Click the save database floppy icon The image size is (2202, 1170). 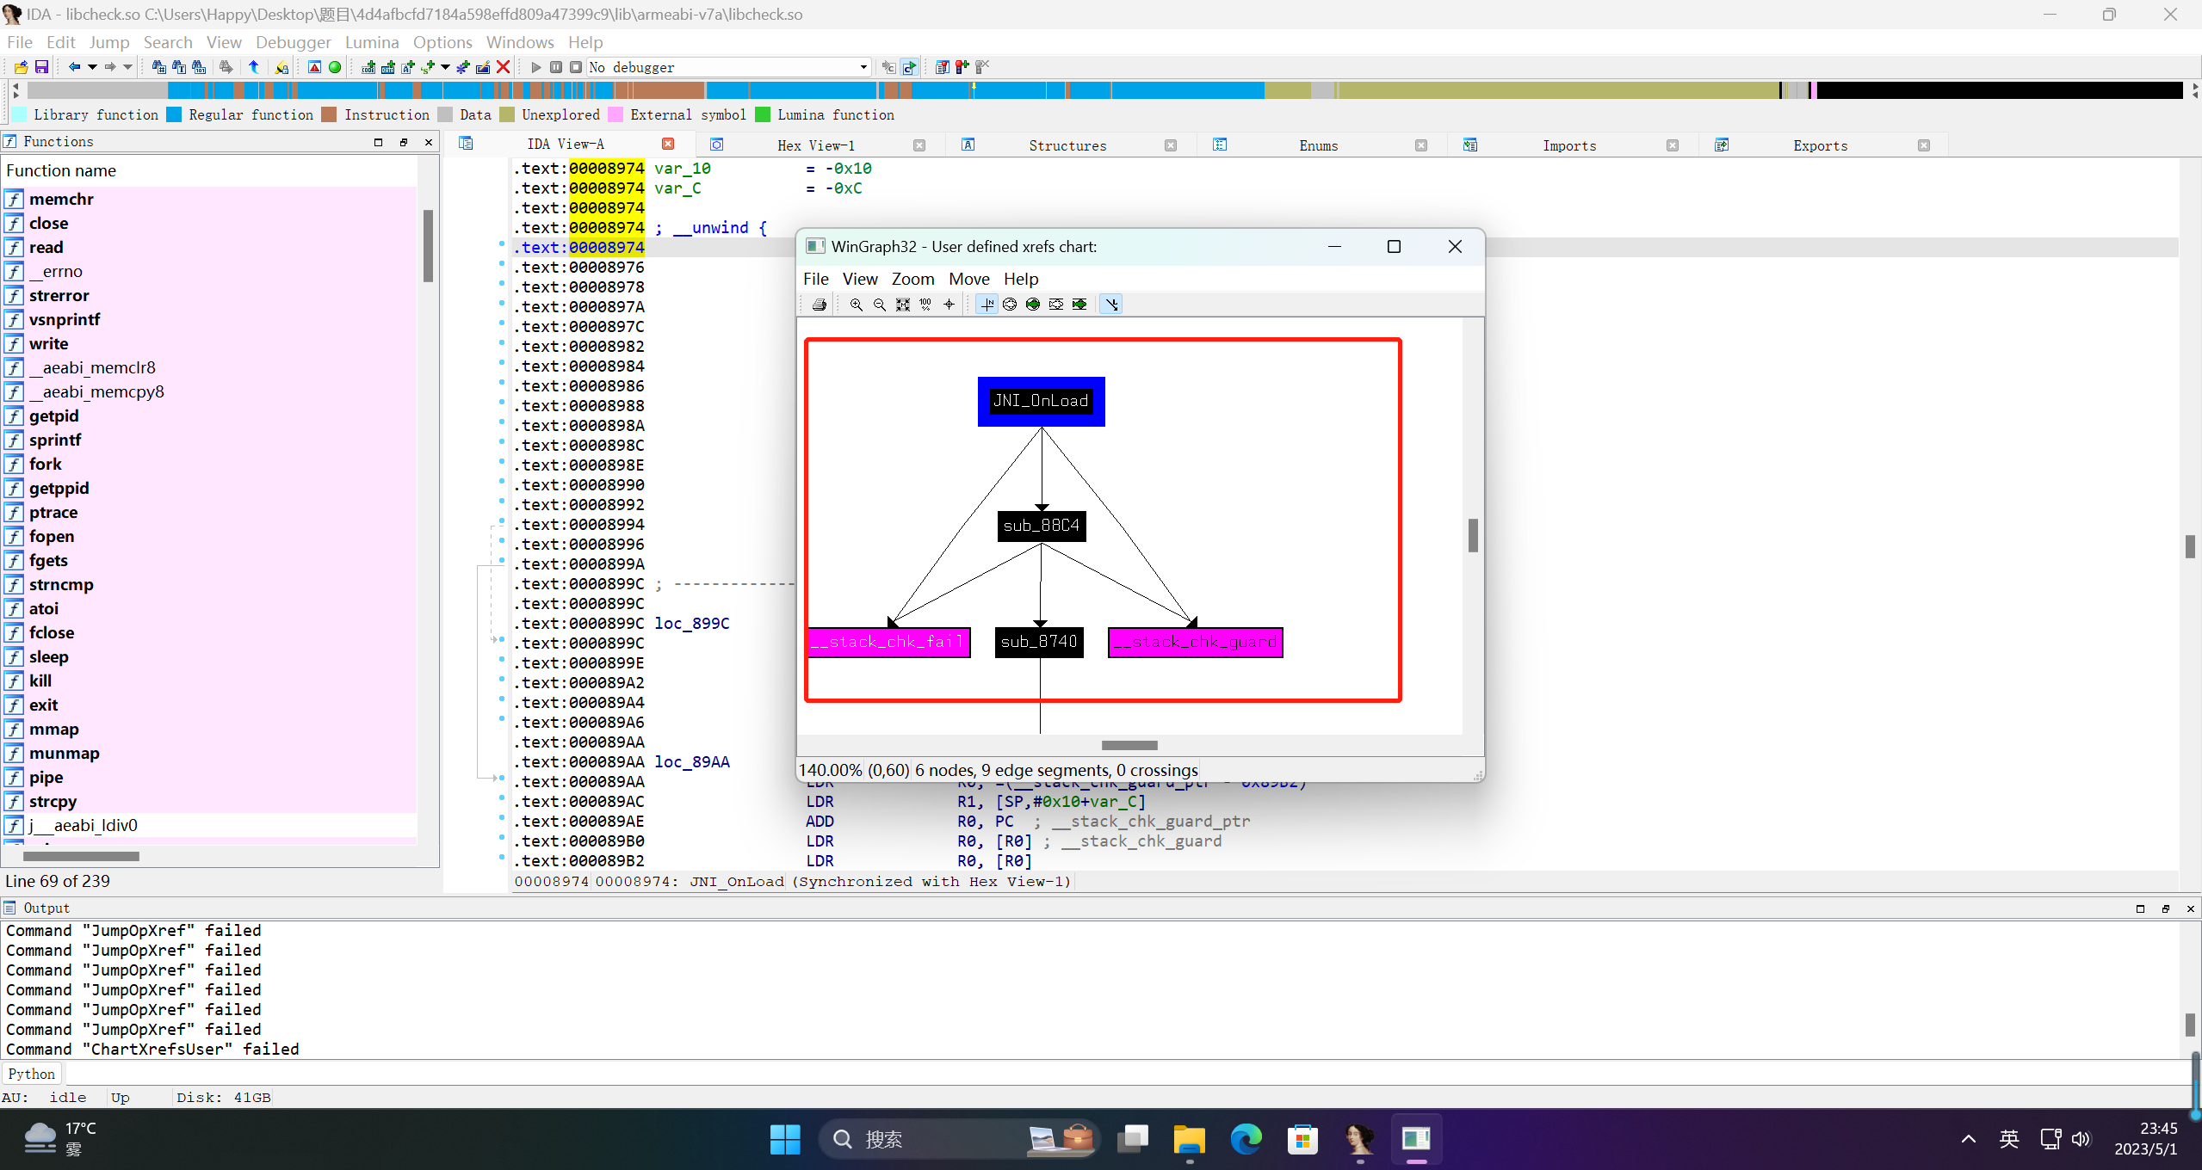coord(41,67)
